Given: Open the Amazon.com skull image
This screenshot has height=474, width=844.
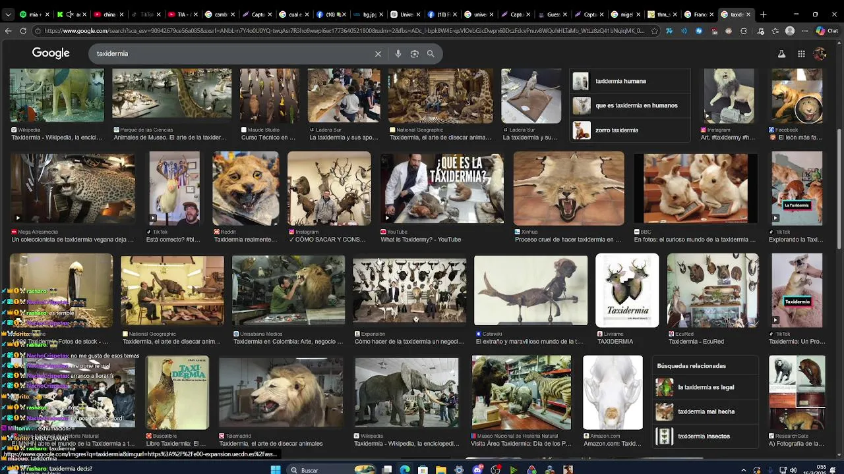Looking at the screenshot, I should point(613,392).
